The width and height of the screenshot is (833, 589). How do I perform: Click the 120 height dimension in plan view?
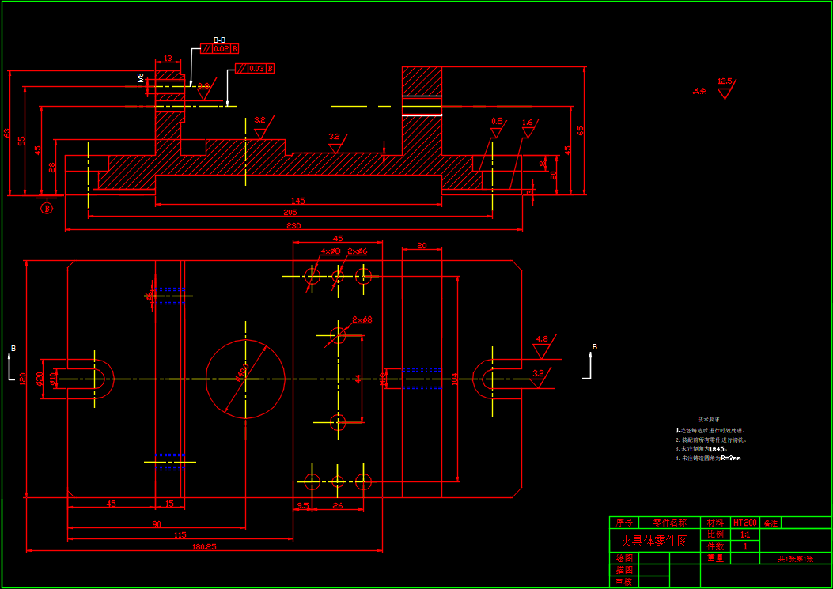[22, 379]
